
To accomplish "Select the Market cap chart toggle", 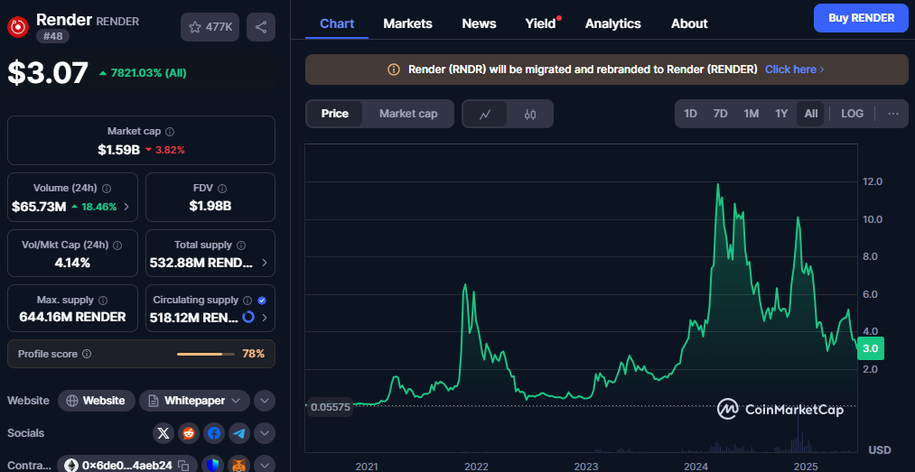I will click(x=408, y=114).
